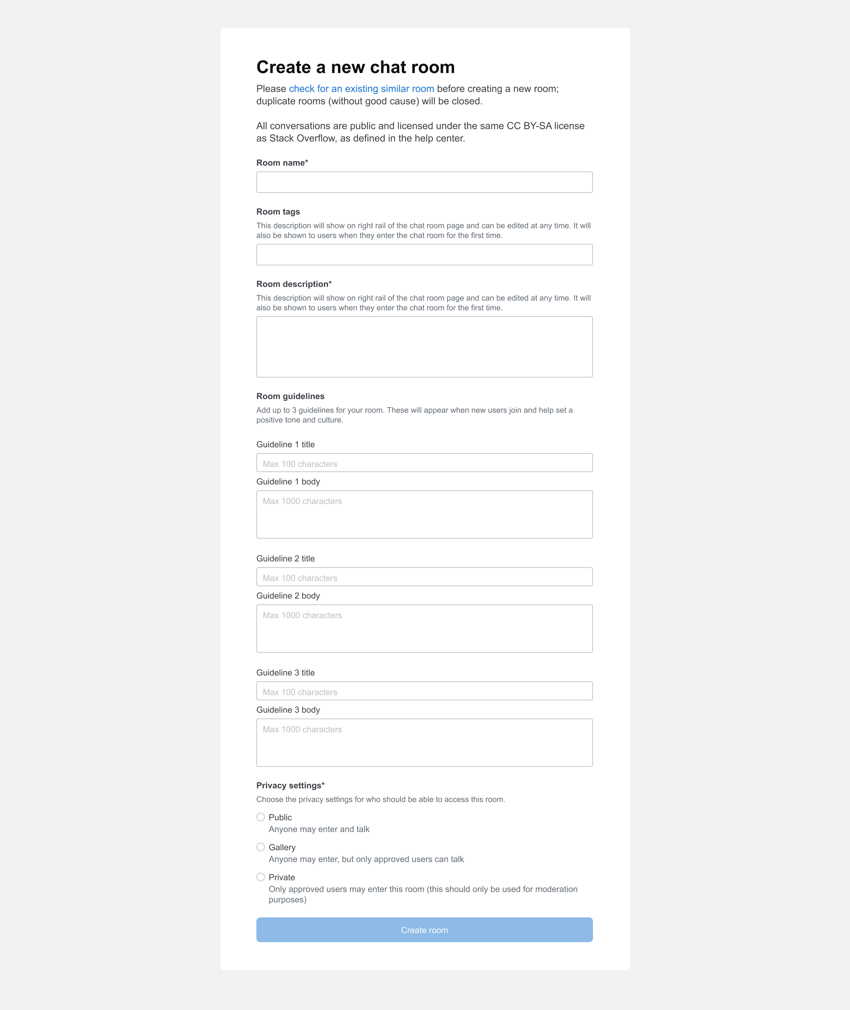
Task: Click inside the Room description textarea
Action: pos(424,347)
